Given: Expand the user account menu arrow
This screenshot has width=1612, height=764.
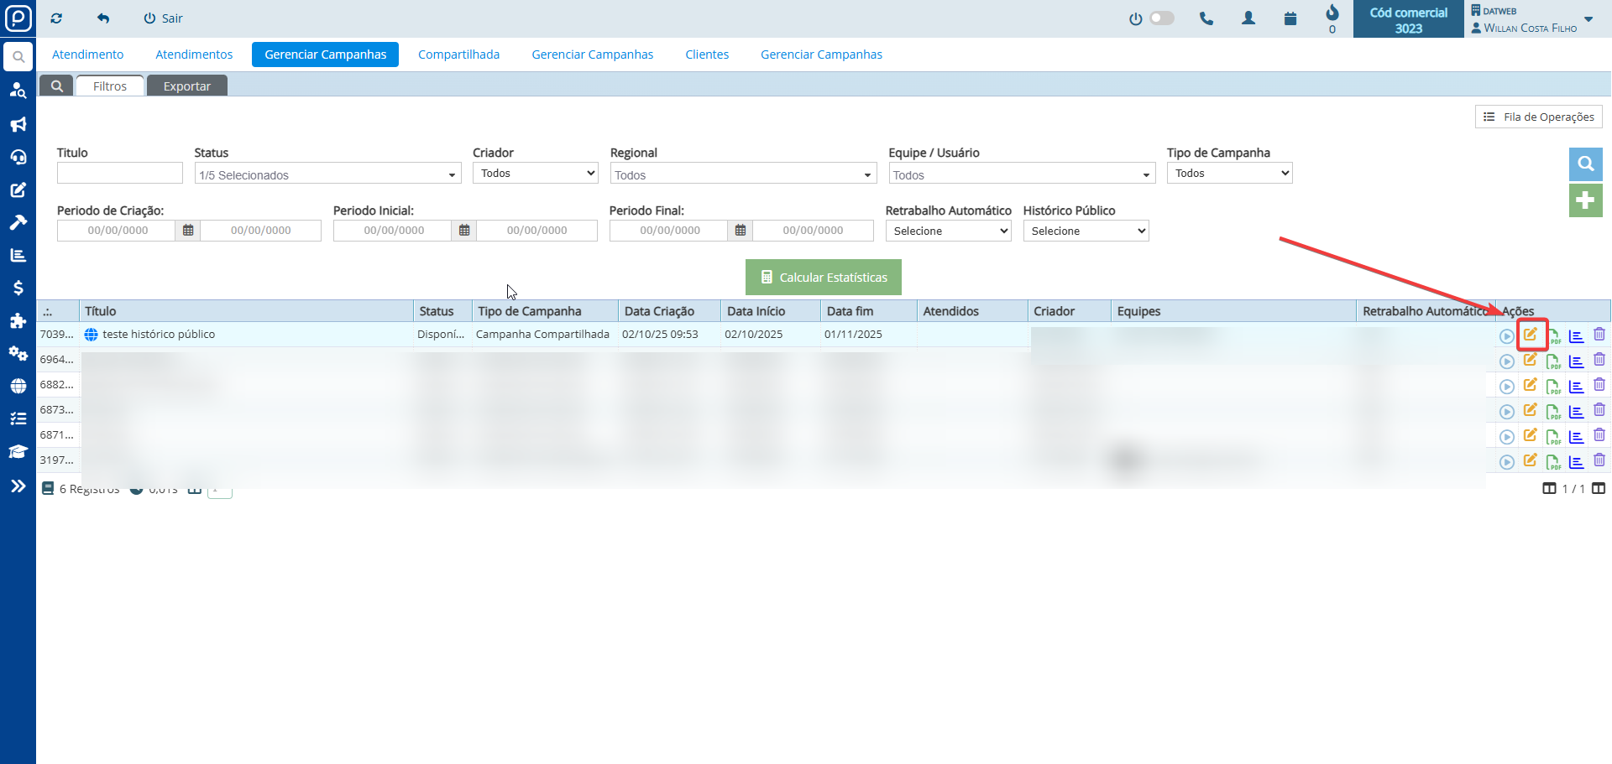Looking at the screenshot, I should (1588, 18).
